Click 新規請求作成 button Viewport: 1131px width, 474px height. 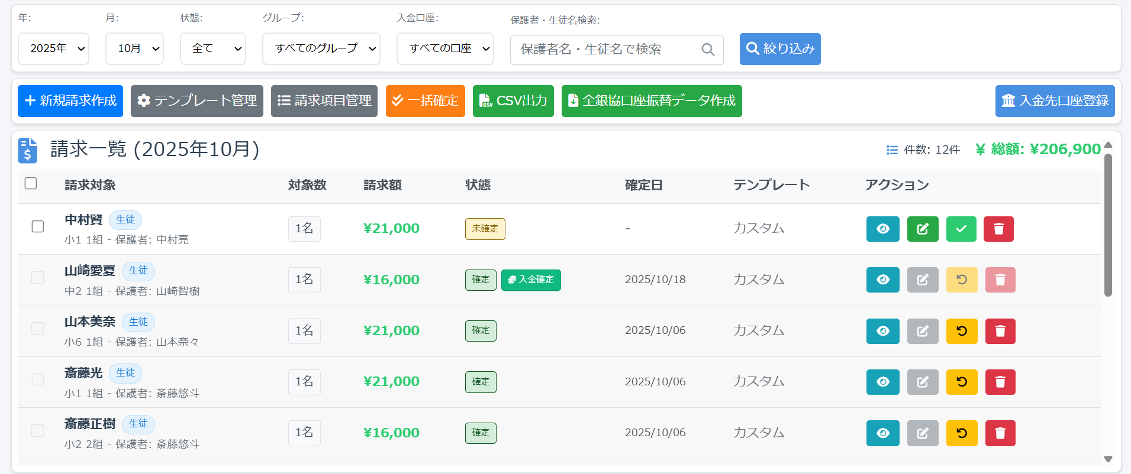coord(70,101)
